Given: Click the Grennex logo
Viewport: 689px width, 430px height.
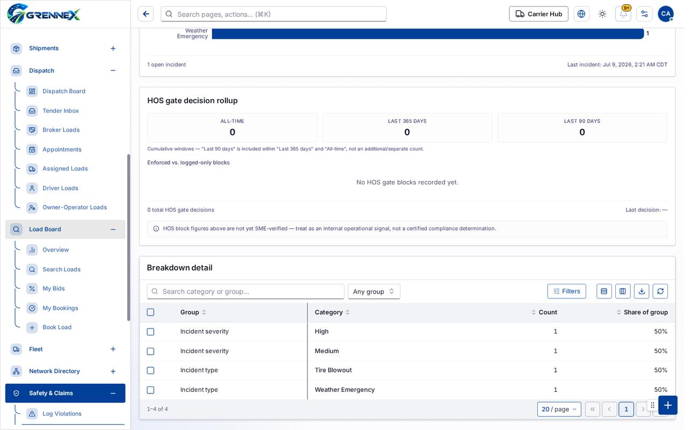Looking at the screenshot, I should click(44, 14).
